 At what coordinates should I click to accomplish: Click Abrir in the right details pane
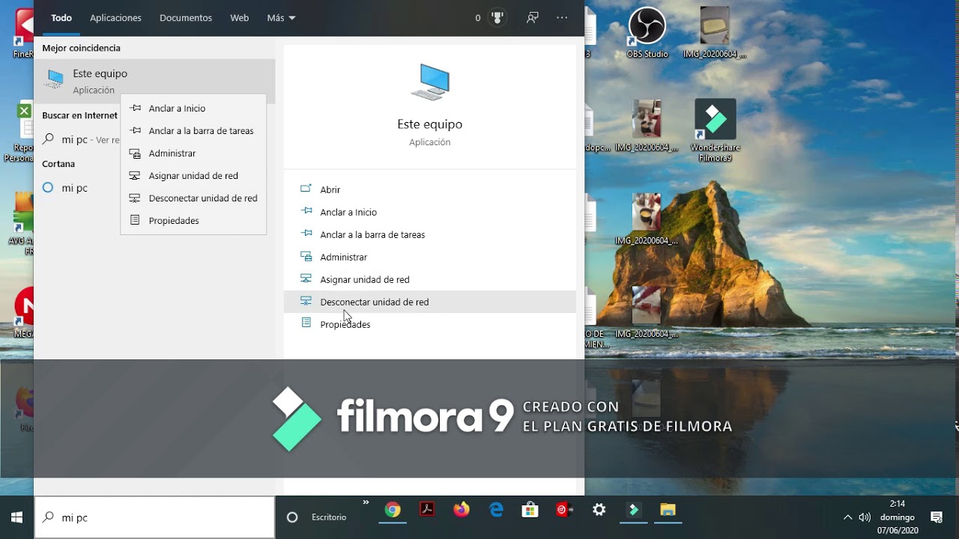[430, 189]
